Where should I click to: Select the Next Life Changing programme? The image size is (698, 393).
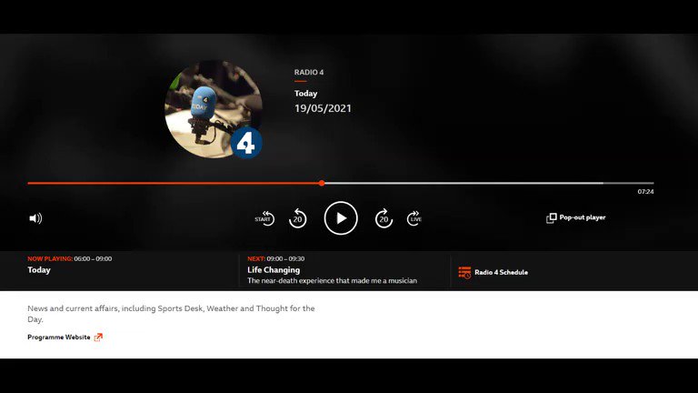(x=274, y=269)
